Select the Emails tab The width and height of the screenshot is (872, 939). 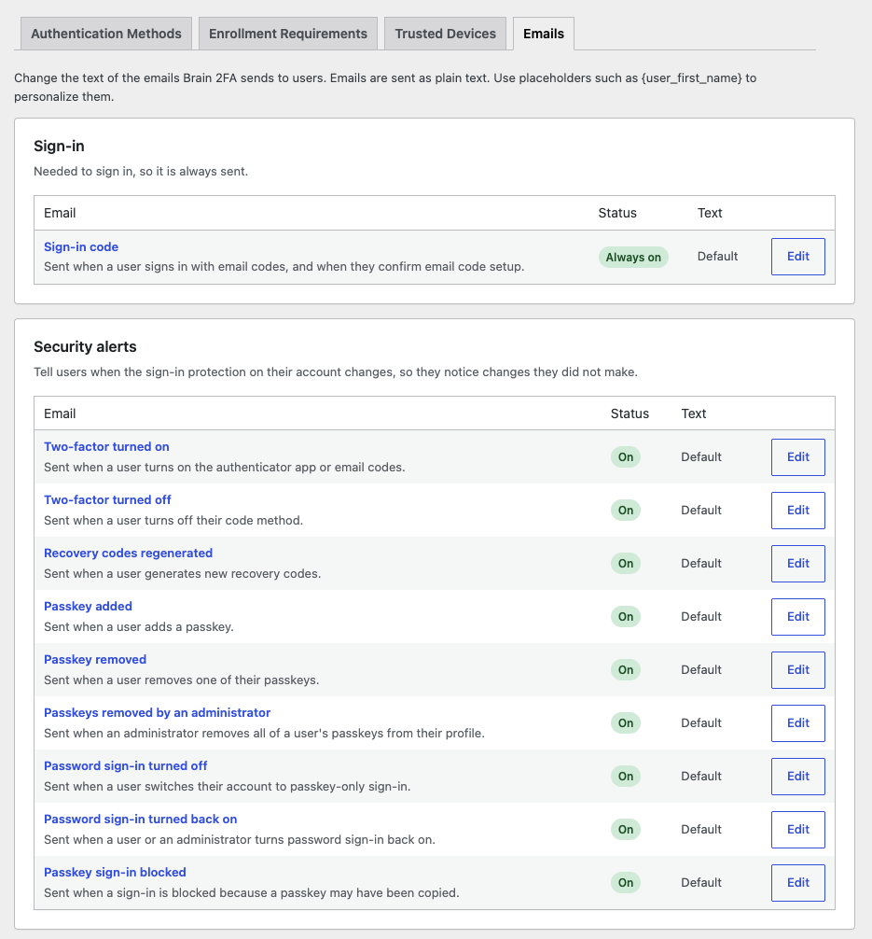[x=544, y=34]
